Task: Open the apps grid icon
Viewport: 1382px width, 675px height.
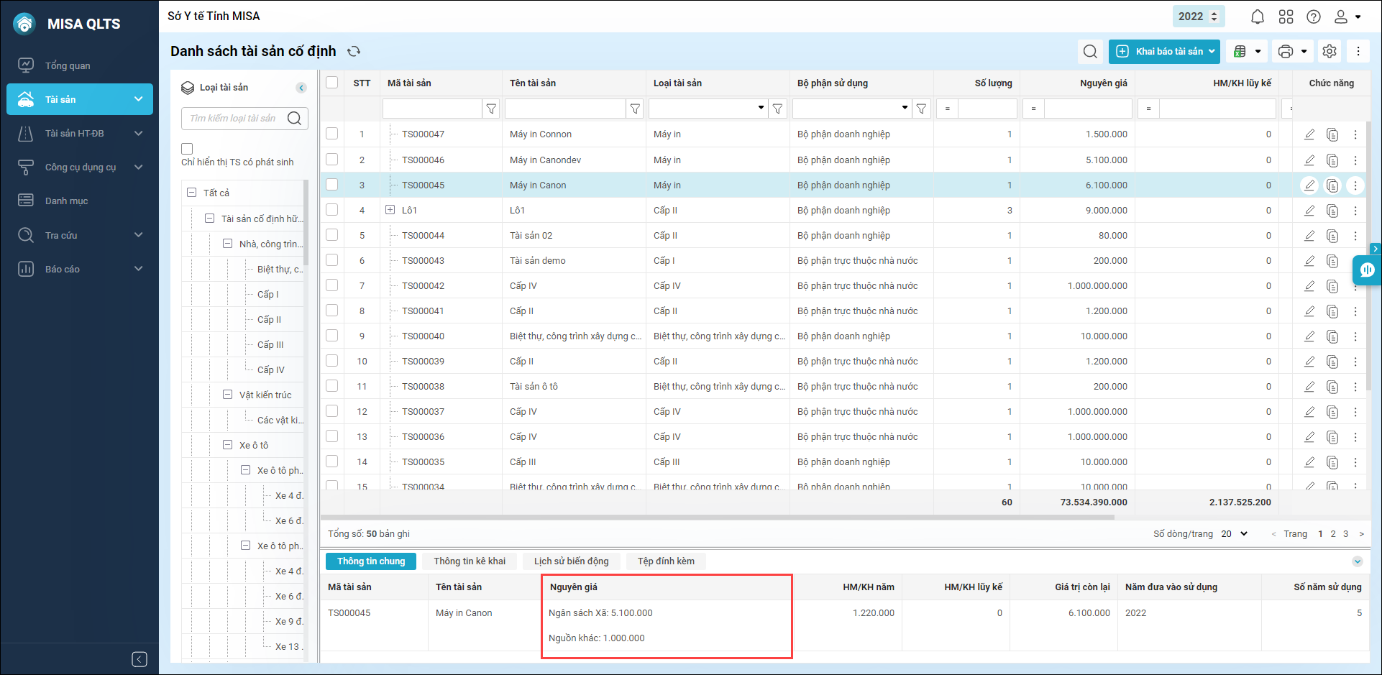Action: coord(1286,17)
